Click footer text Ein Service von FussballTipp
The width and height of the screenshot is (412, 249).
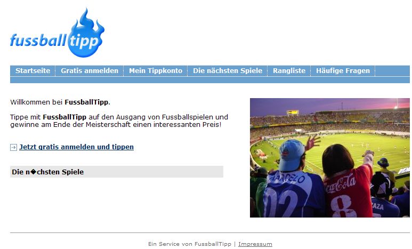pyautogui.click(x=190, y=244)
